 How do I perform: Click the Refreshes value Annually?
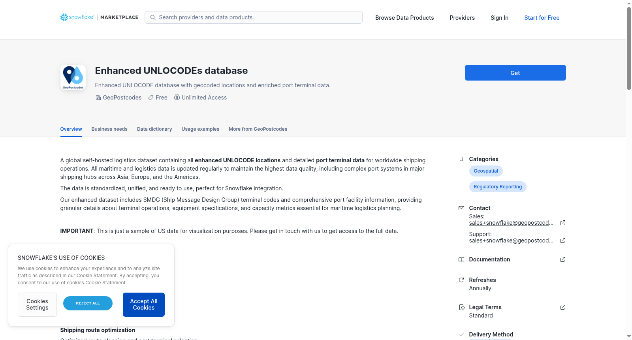point(480,288)
